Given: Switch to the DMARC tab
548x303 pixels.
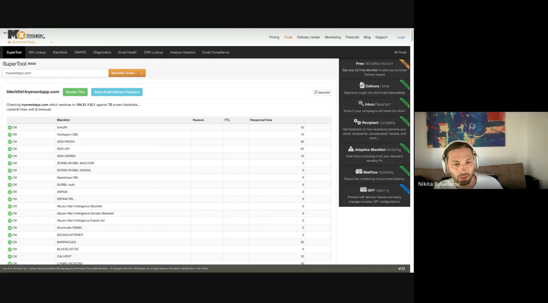Looking at the screenshot, I should pyautogui.click(x=80, y=52).
